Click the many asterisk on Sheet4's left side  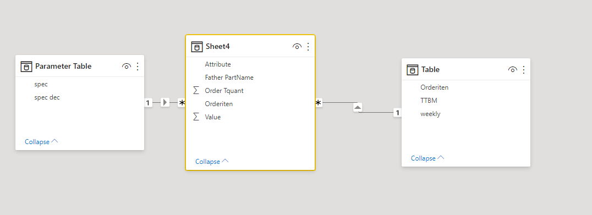pyautogui.click(x=182, y=103)
